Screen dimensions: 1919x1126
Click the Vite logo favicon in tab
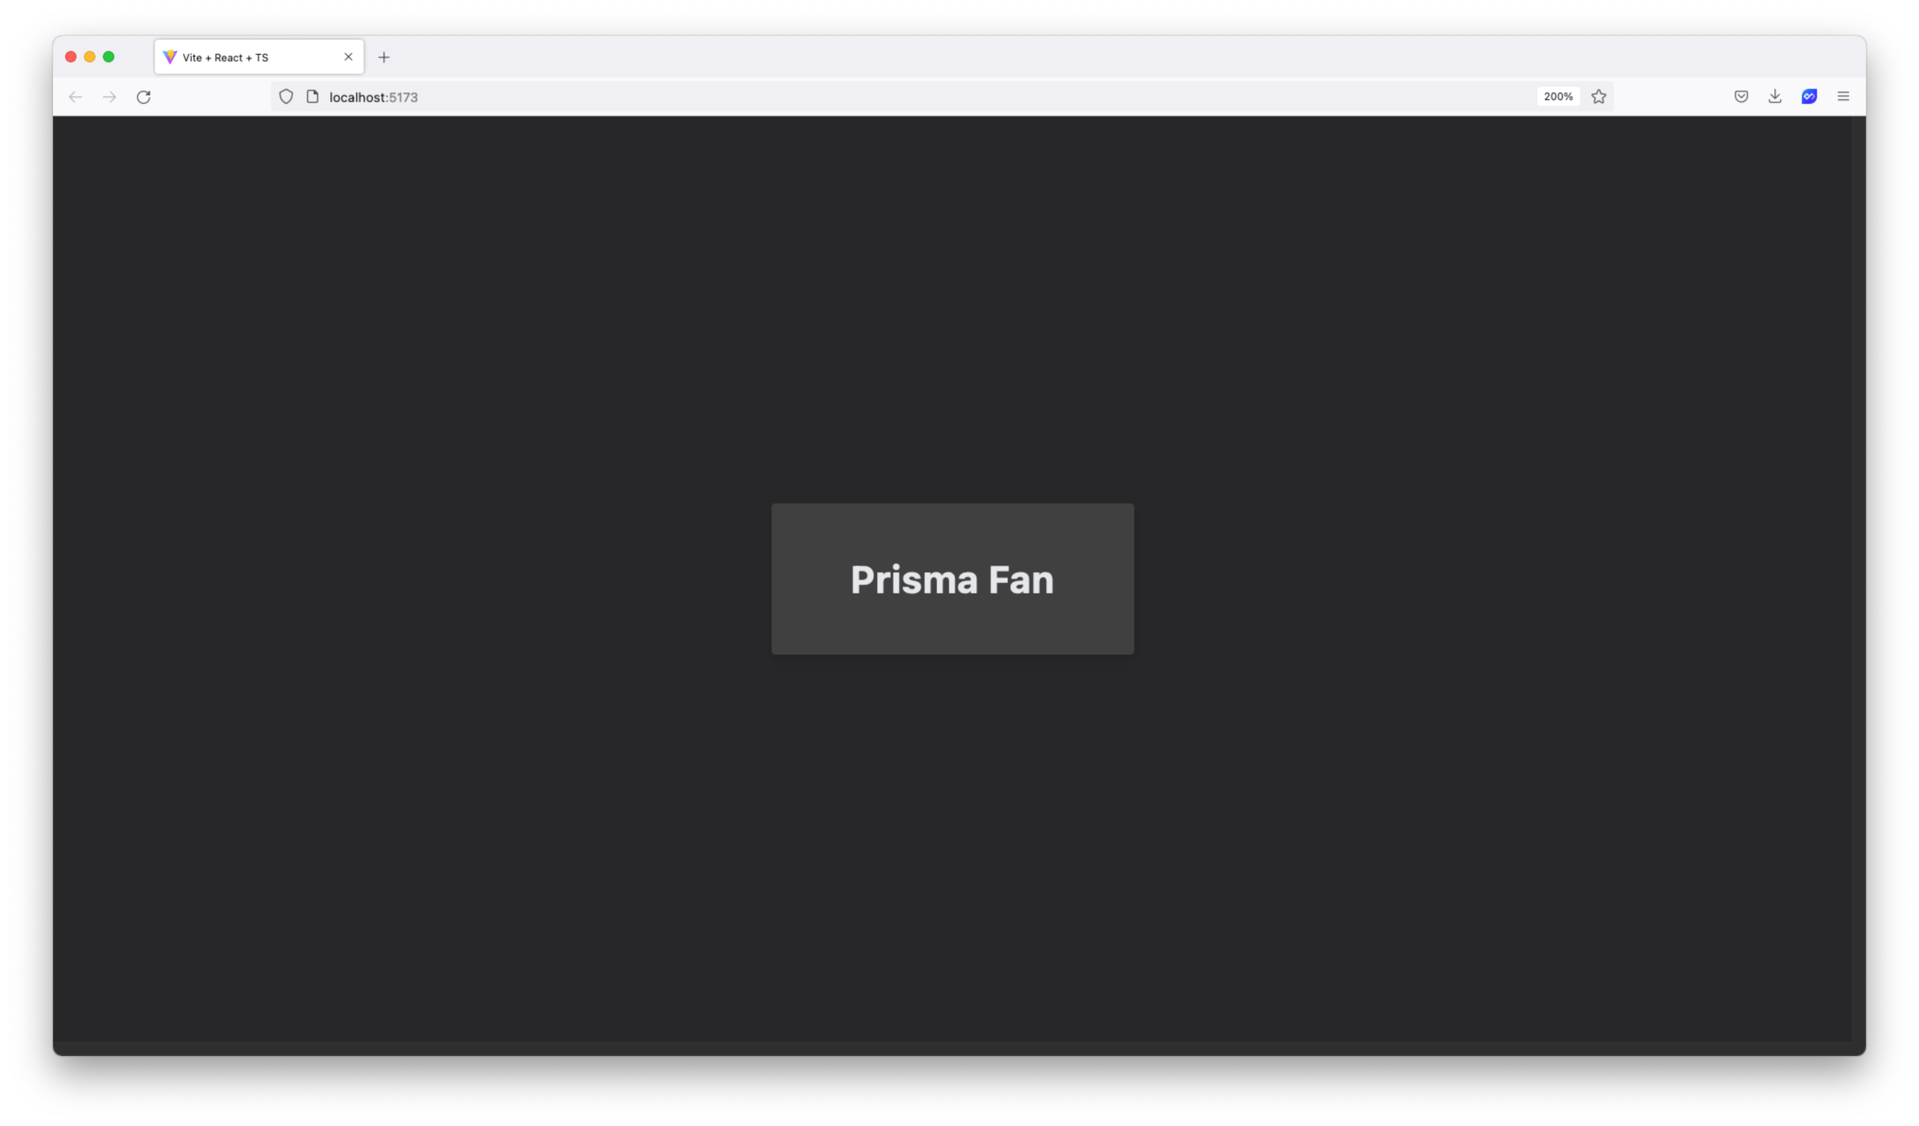[170, 57]
